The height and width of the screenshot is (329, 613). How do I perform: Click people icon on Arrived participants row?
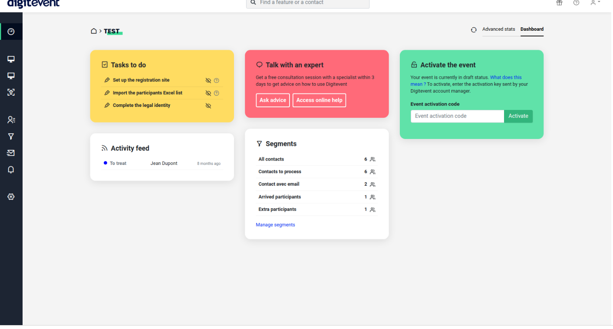tap(372, 197)
